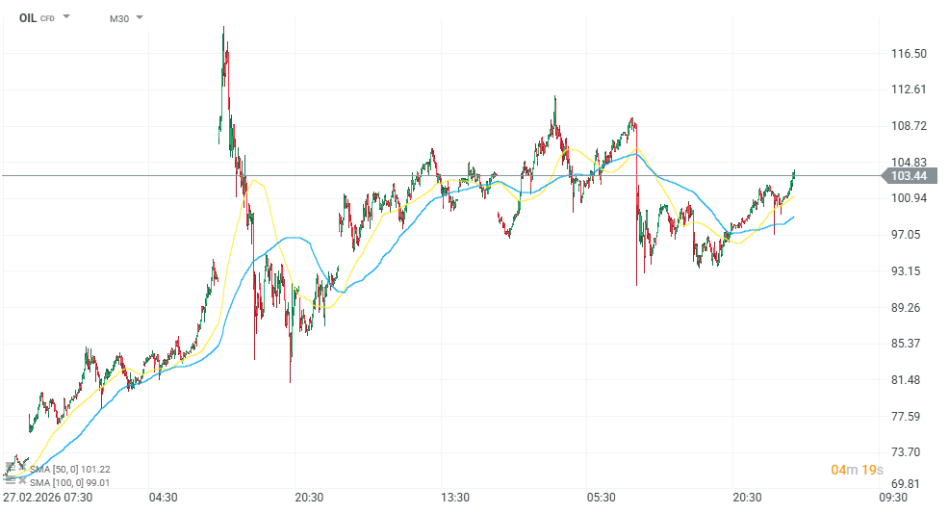Click the 69.81 price axis label
This screenshot has height=513, width=949.
tap(909, 484)
